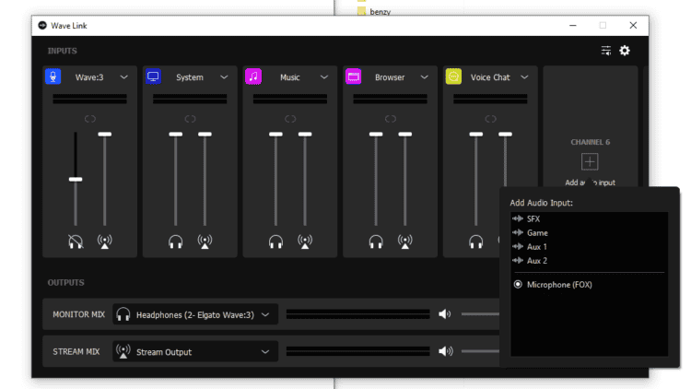Viewport: 691px width, 389px height.
Task: Mute System headphone monitor output
Action: pos(175,242)
